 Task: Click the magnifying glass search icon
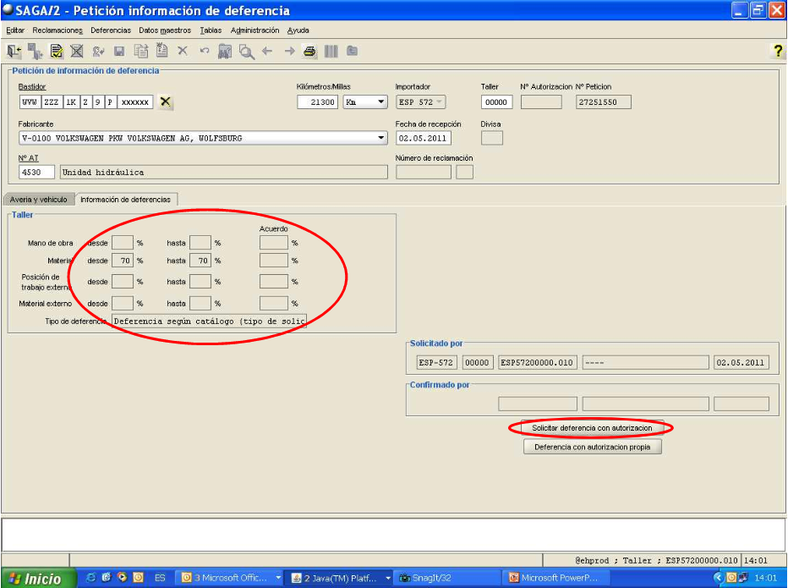click(246, 52)
